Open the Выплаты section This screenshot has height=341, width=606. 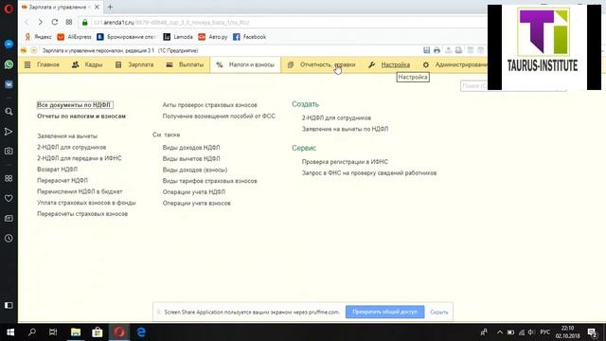186,64
